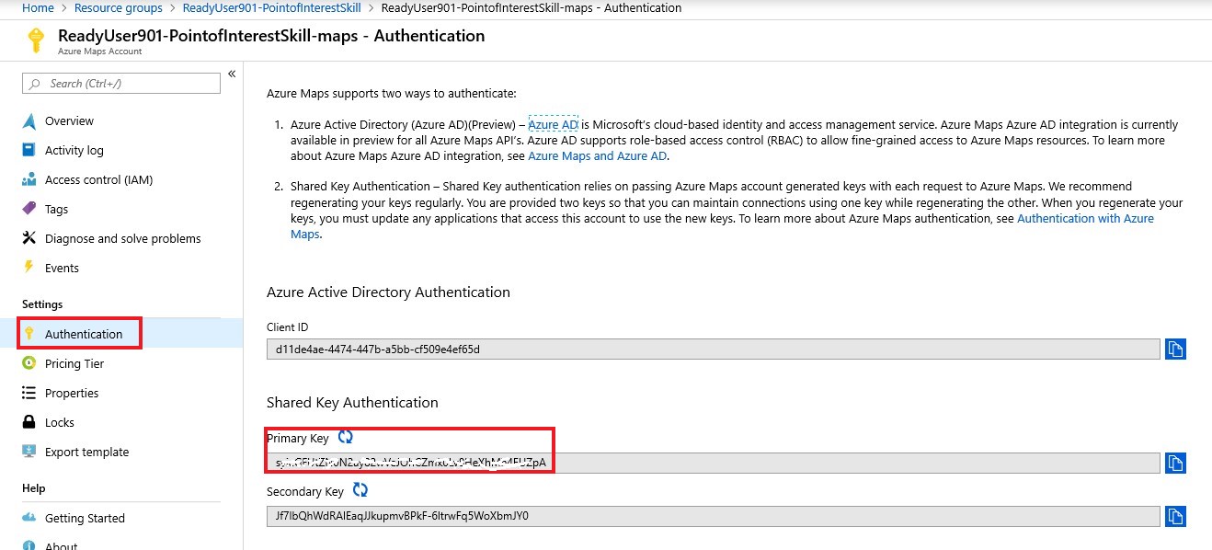Click the Export template icon
Viewport: 1212px width, 550px height.
pos(29,452)
